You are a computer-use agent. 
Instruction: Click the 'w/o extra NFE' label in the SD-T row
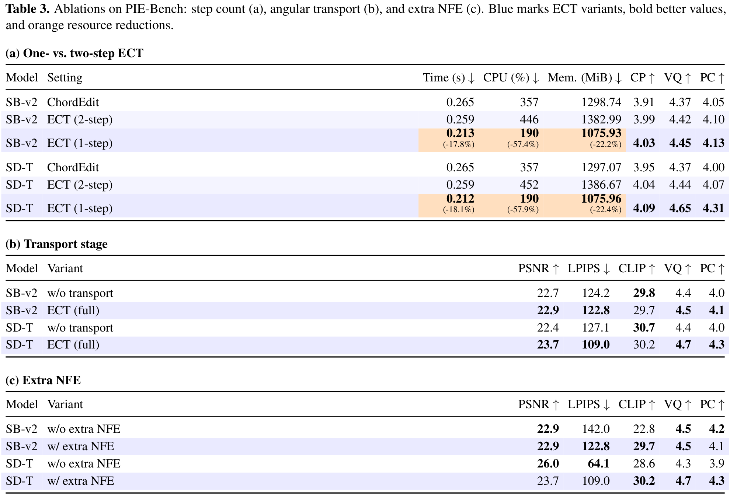pyautogui.click(x=84, y=463)
